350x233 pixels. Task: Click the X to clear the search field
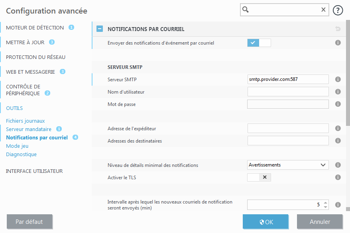coord(323,10)
